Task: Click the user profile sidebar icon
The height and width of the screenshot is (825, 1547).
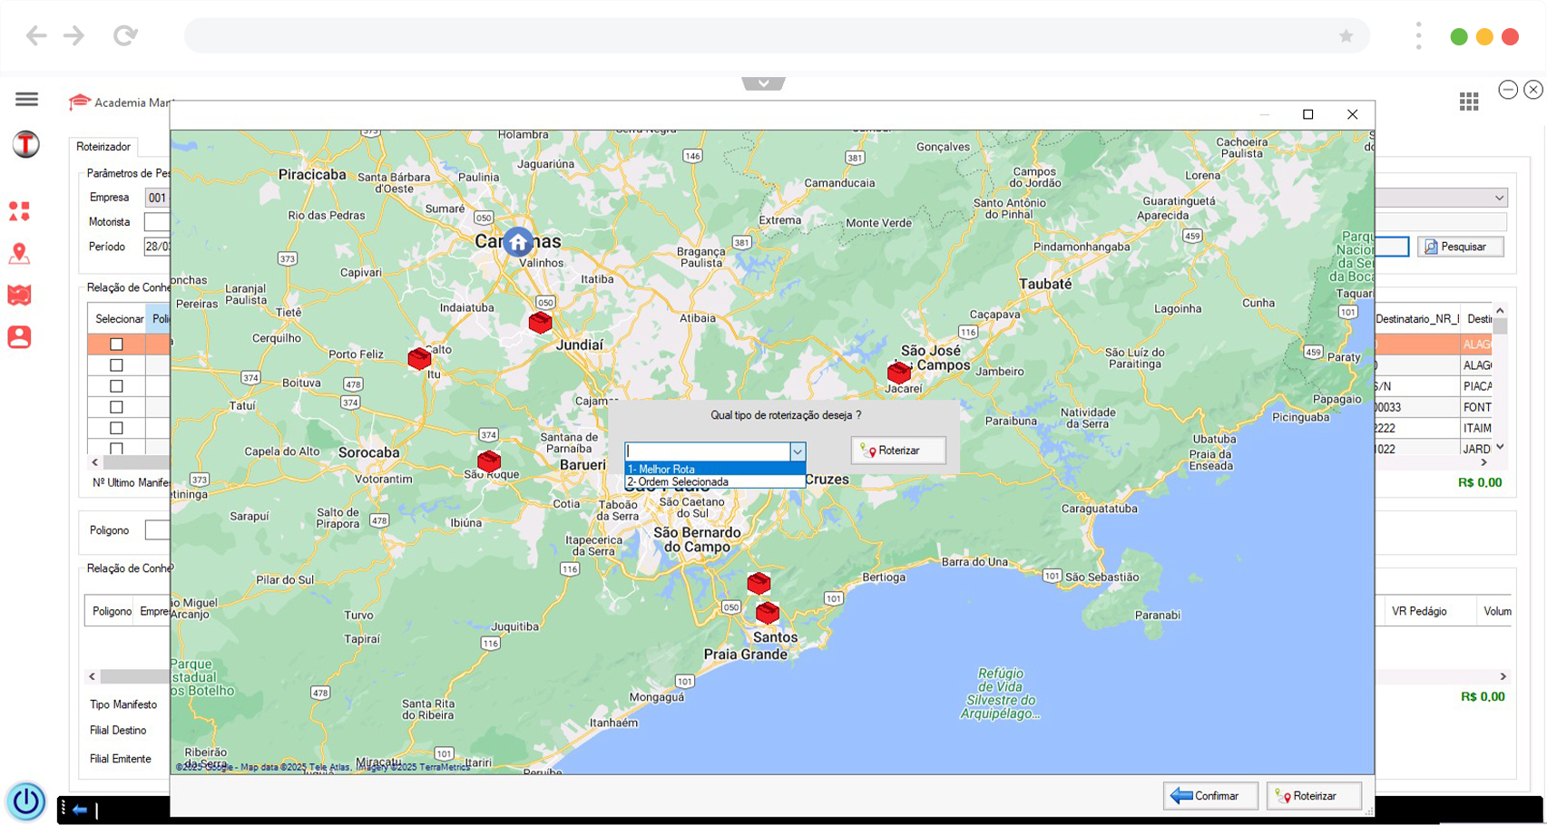Action: coord(19,337)
